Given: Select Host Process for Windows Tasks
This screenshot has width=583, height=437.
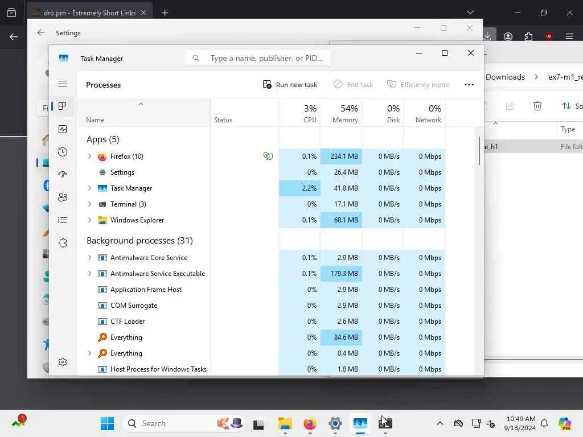Looking at the screenshot, I should 261,369.
